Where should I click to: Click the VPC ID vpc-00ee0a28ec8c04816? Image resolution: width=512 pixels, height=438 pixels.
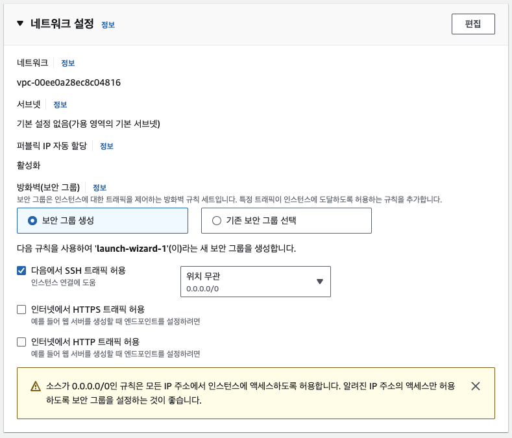pyautogui.click(x=69, y=82)
